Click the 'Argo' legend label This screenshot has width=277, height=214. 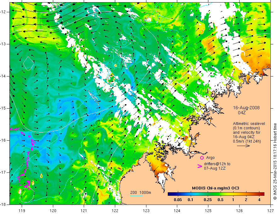tap(210, 158)
